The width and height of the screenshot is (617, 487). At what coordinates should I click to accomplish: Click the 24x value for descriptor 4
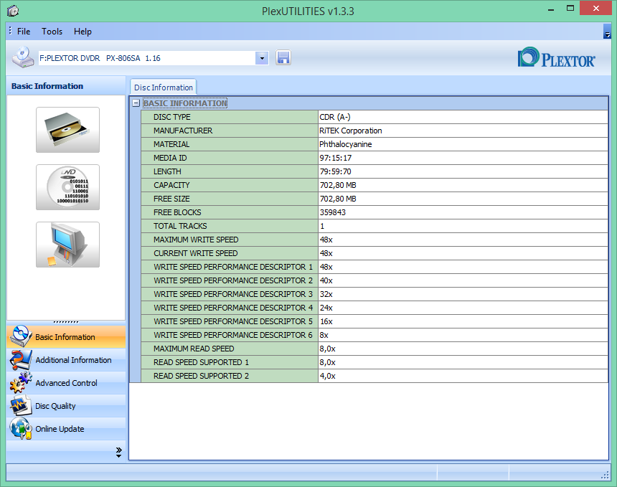pos(326,308)
